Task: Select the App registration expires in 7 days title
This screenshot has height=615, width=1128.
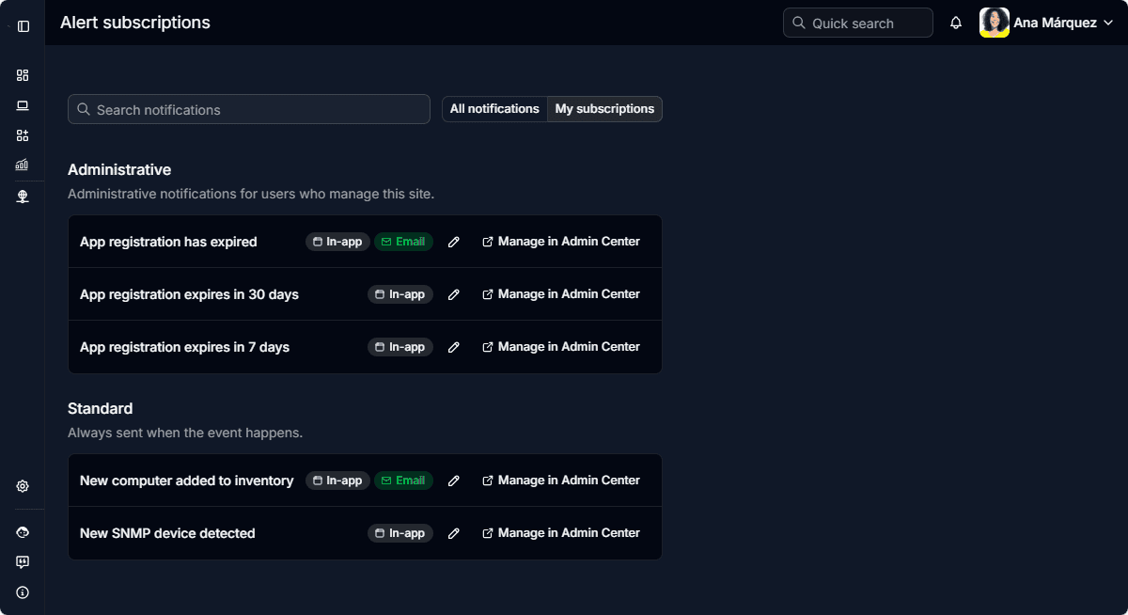Action: [184, 347]
